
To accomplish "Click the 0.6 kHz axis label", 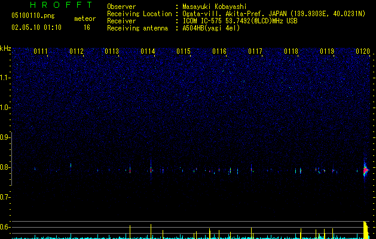I will (x=5, y=227).
